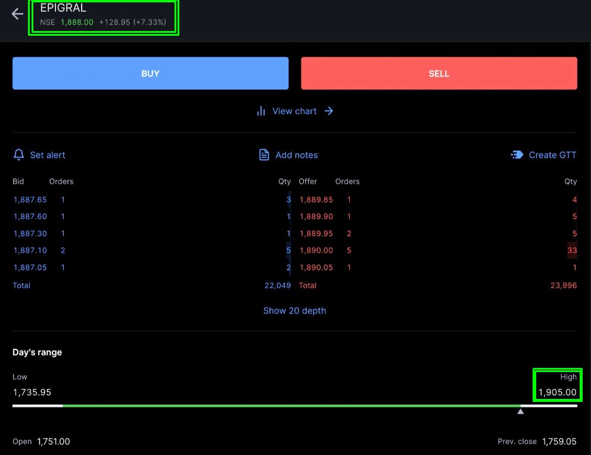Click the Day's range heading
591x455 pixels.
38,352
